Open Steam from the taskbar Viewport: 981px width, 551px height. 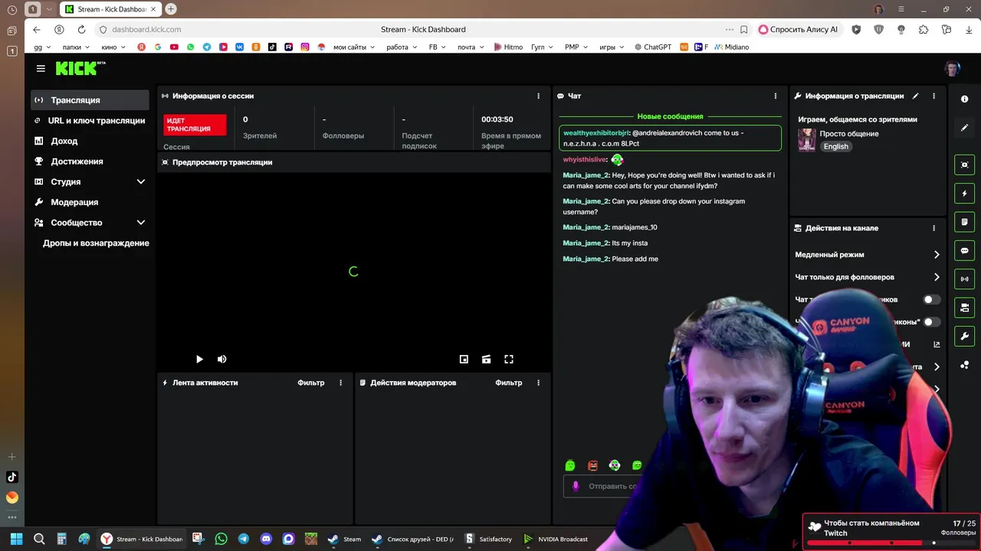[344, 539]
